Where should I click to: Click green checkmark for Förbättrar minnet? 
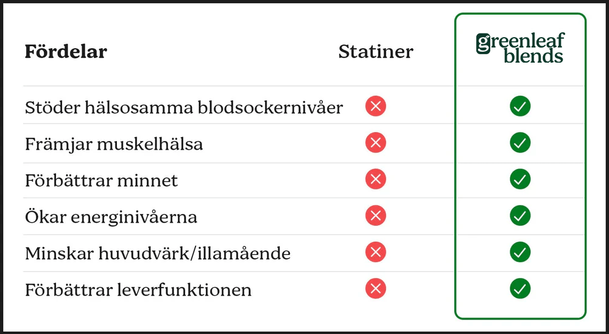pyautogui.click(x=520, y=179)
